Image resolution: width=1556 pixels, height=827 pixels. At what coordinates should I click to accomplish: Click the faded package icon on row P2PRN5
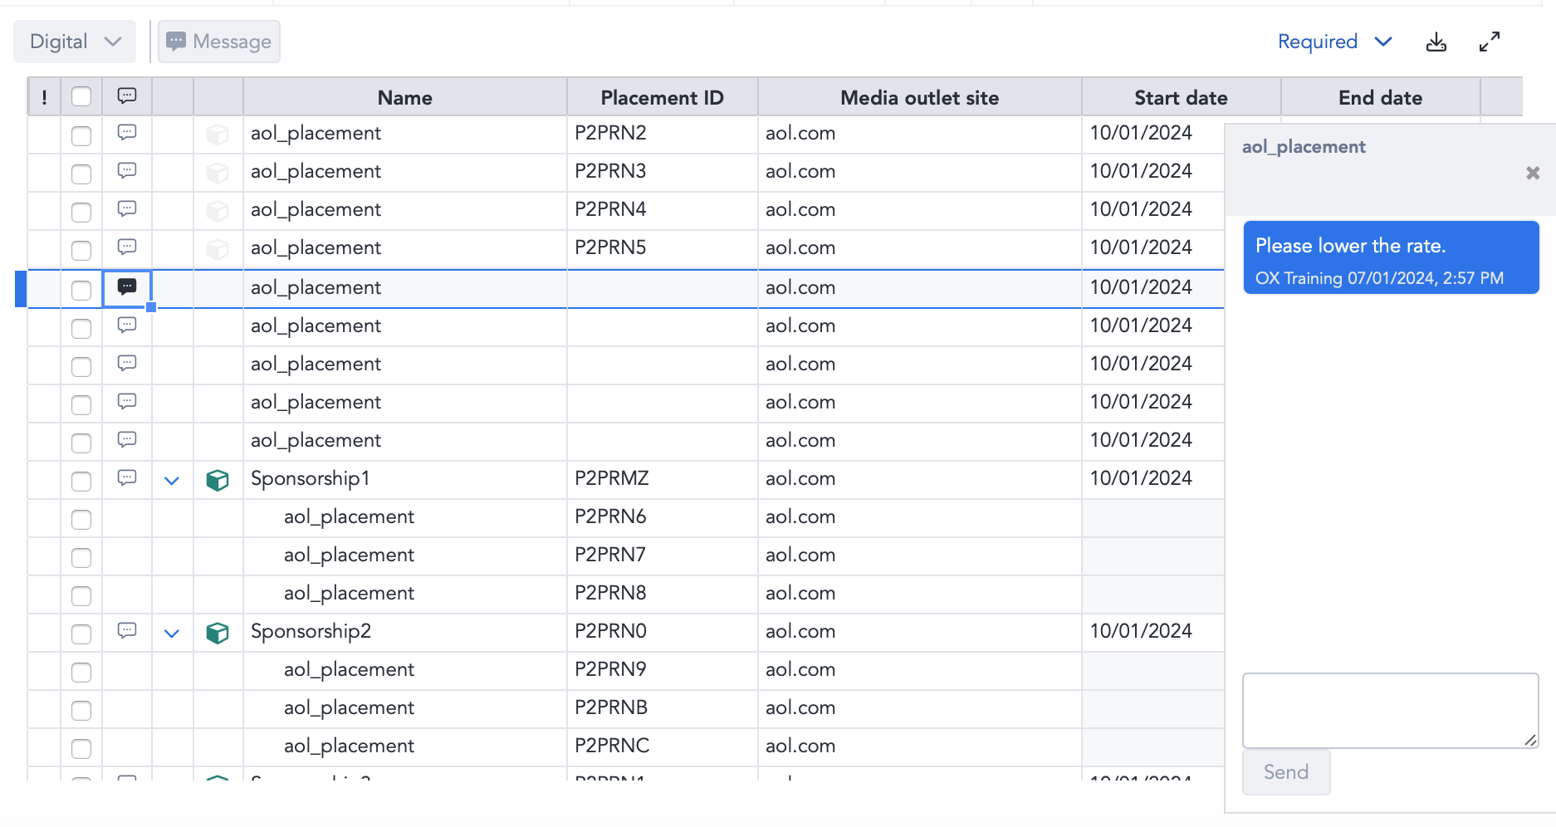point(218,249)
